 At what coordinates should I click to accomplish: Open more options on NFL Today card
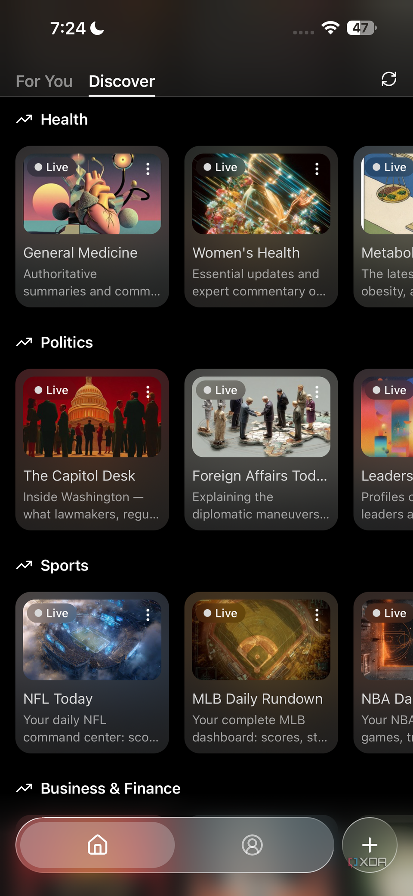coord(148,615)
